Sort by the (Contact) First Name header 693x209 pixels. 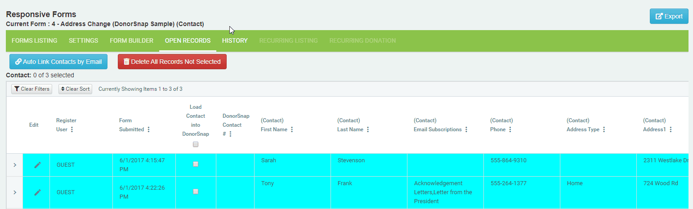[x=274, y=125]
